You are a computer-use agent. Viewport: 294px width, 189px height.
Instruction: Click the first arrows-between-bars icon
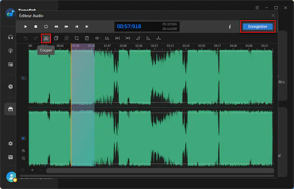118,38
